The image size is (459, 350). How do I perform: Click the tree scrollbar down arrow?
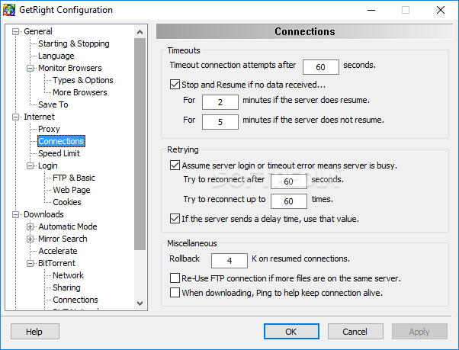point(140,303)
